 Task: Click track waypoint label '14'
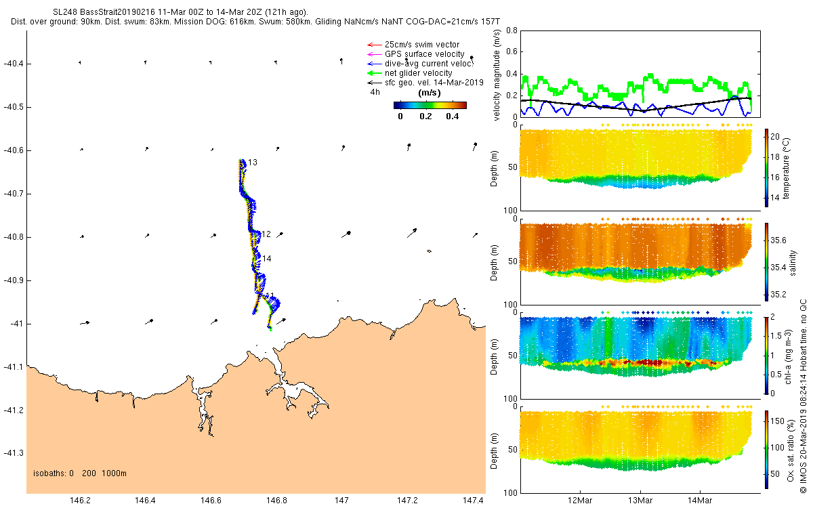[267, 258]
